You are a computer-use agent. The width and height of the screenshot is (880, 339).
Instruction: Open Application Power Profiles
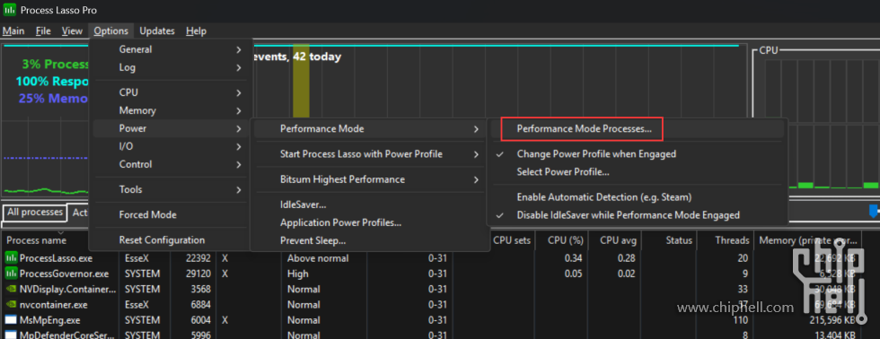click(x=340, y=223)
